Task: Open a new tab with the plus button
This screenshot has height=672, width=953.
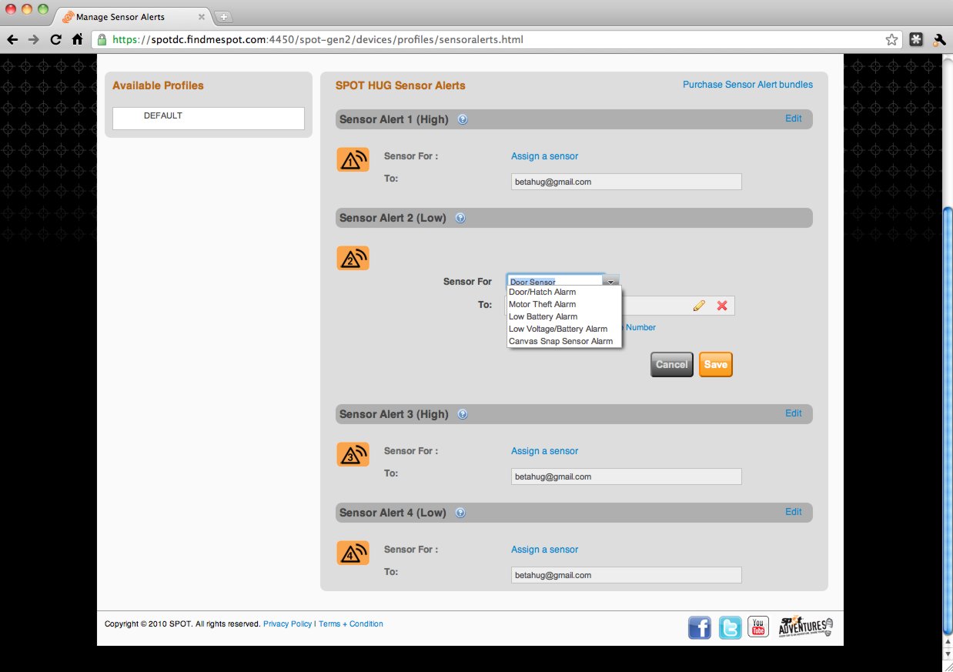Action: pyautogui.click(x=223, y=17)
